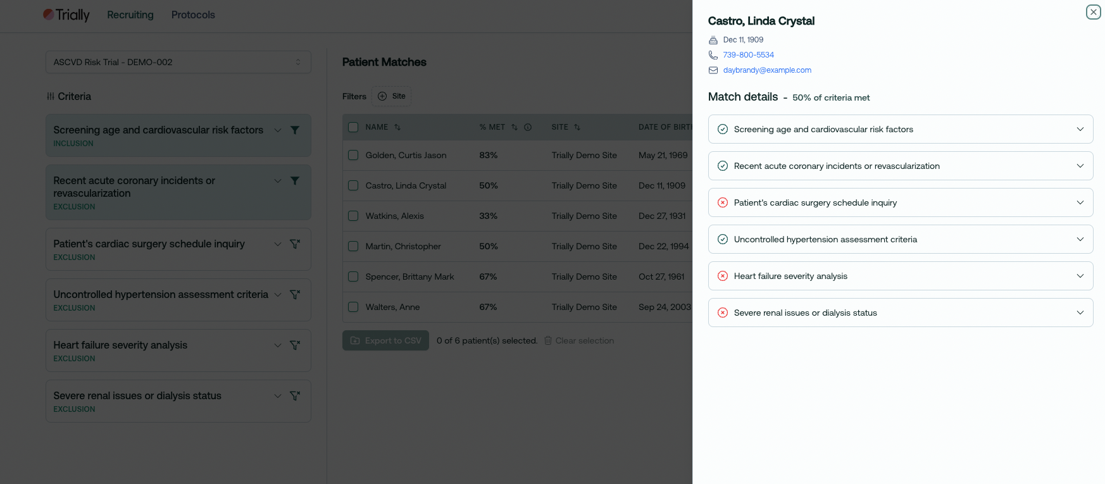Add a Site filter
This screenshot has width=1105, height=484.
click(392, 96)
